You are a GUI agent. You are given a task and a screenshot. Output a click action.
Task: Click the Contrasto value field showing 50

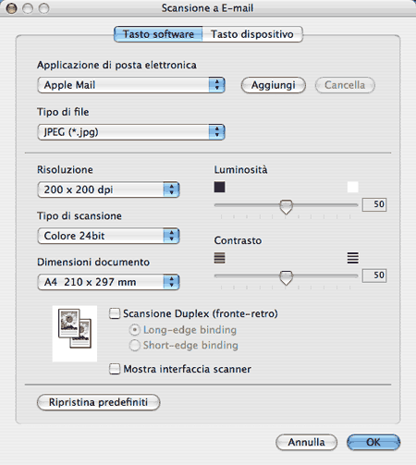(x=374, y=275)
